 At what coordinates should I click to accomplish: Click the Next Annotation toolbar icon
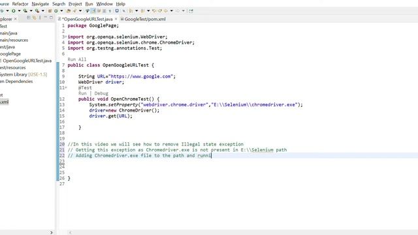pos(131,11)
